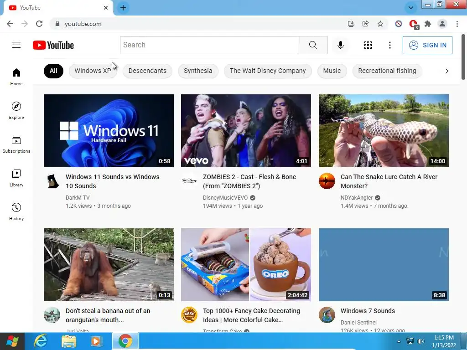Open a new browser tab

[x=123, y=8]
